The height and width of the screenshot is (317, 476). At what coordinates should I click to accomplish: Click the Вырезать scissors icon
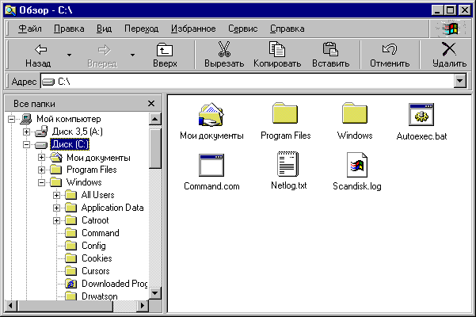[224, 49]
